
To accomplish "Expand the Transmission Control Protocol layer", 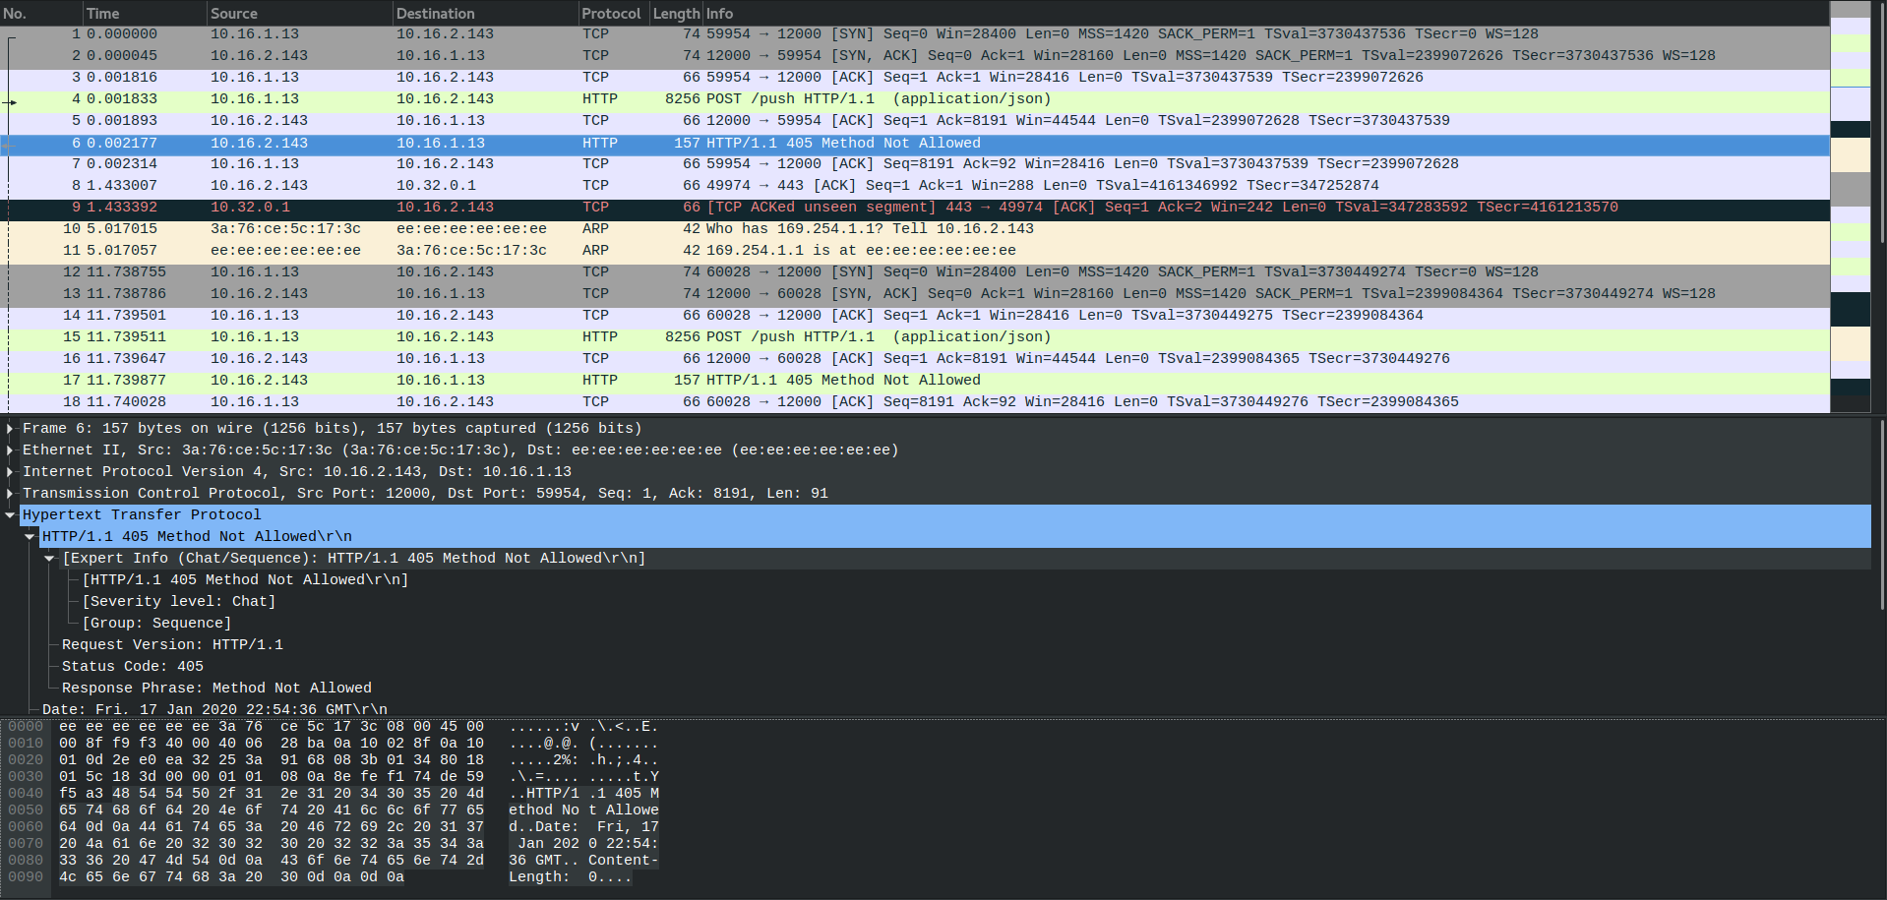I will pyautogui.click(x=9, y=493).
